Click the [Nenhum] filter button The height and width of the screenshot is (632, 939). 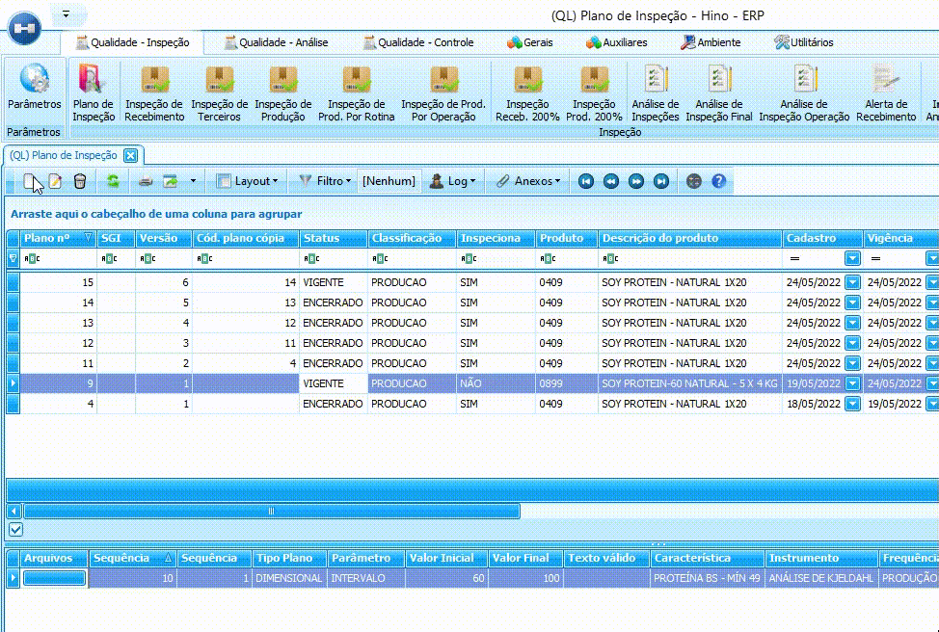389,181
